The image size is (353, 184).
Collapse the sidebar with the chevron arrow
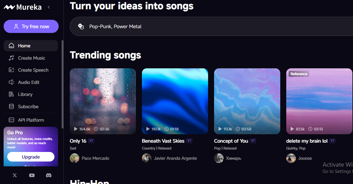(49, 7)
